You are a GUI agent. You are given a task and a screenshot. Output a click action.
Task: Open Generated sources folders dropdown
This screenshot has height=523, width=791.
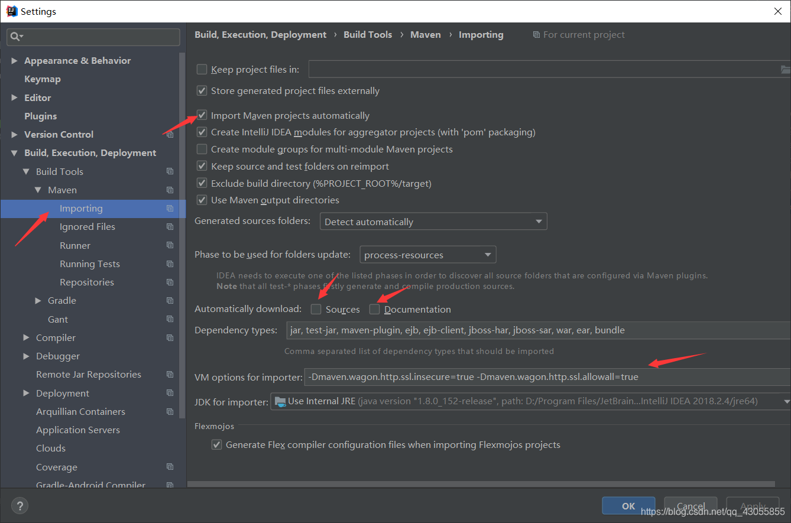(x=433, y=222)
